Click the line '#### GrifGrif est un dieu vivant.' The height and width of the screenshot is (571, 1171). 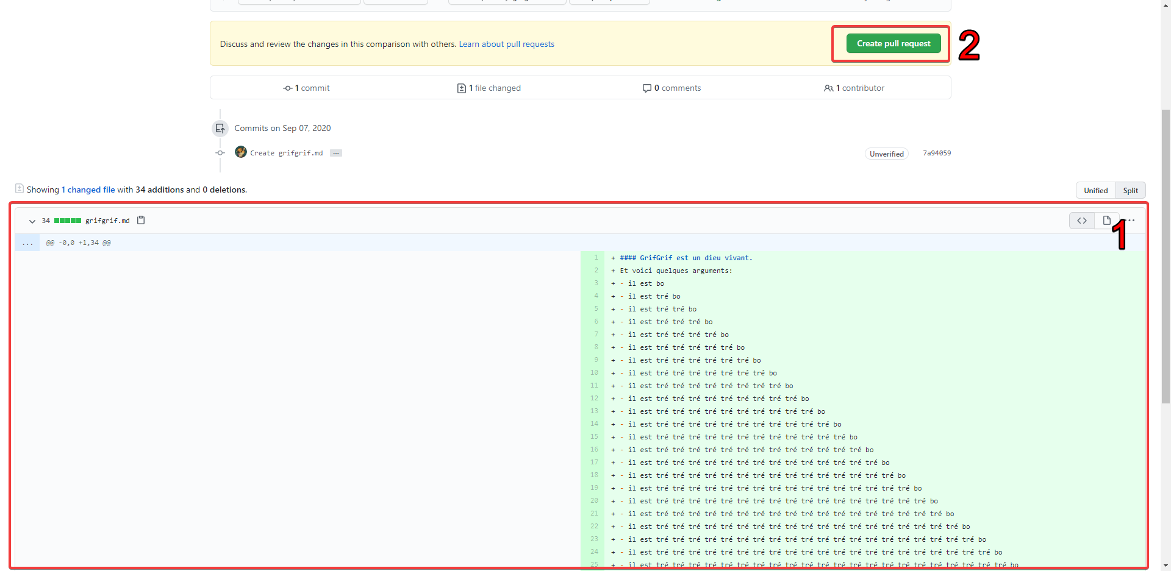pyautogui.click(x=686, y=258)
